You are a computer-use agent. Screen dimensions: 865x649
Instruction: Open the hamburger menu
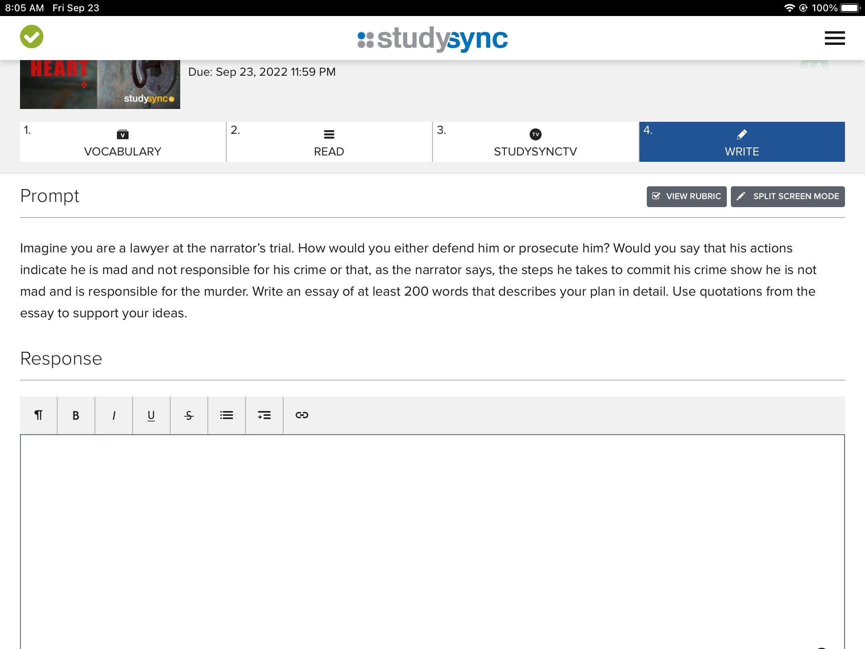835,38
